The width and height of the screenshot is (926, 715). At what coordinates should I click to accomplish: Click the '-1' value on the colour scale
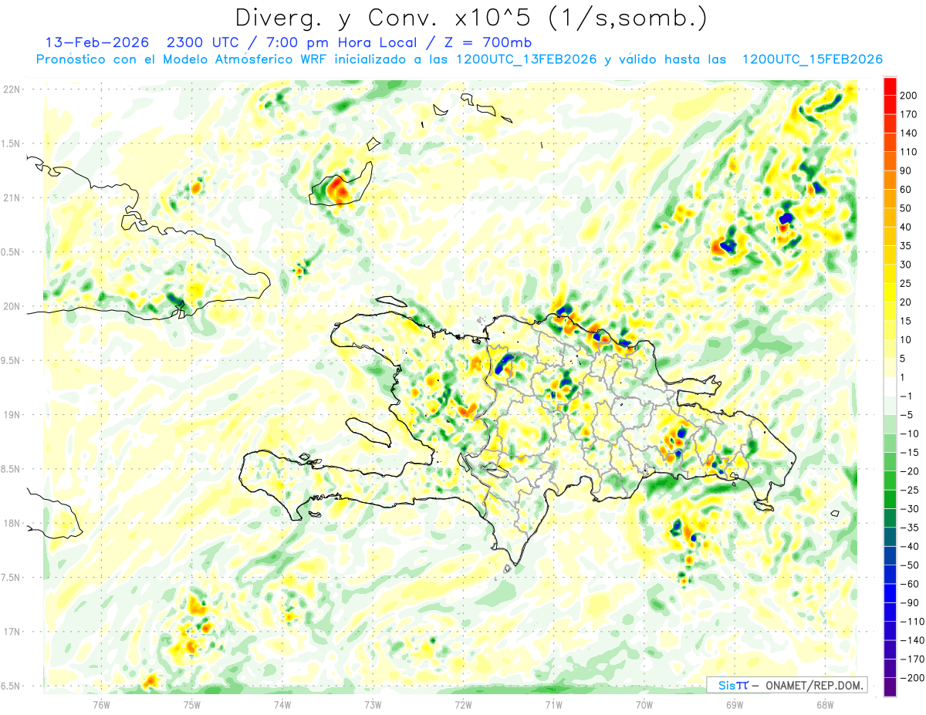[x=907, y=396]
